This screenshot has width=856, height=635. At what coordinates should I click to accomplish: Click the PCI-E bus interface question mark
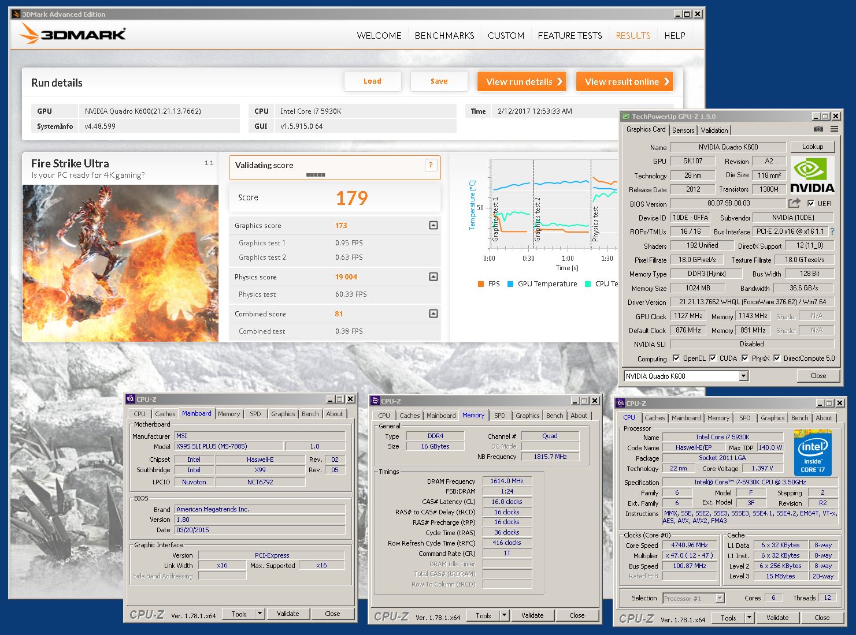pyautogui.click(x=832, y=231)
